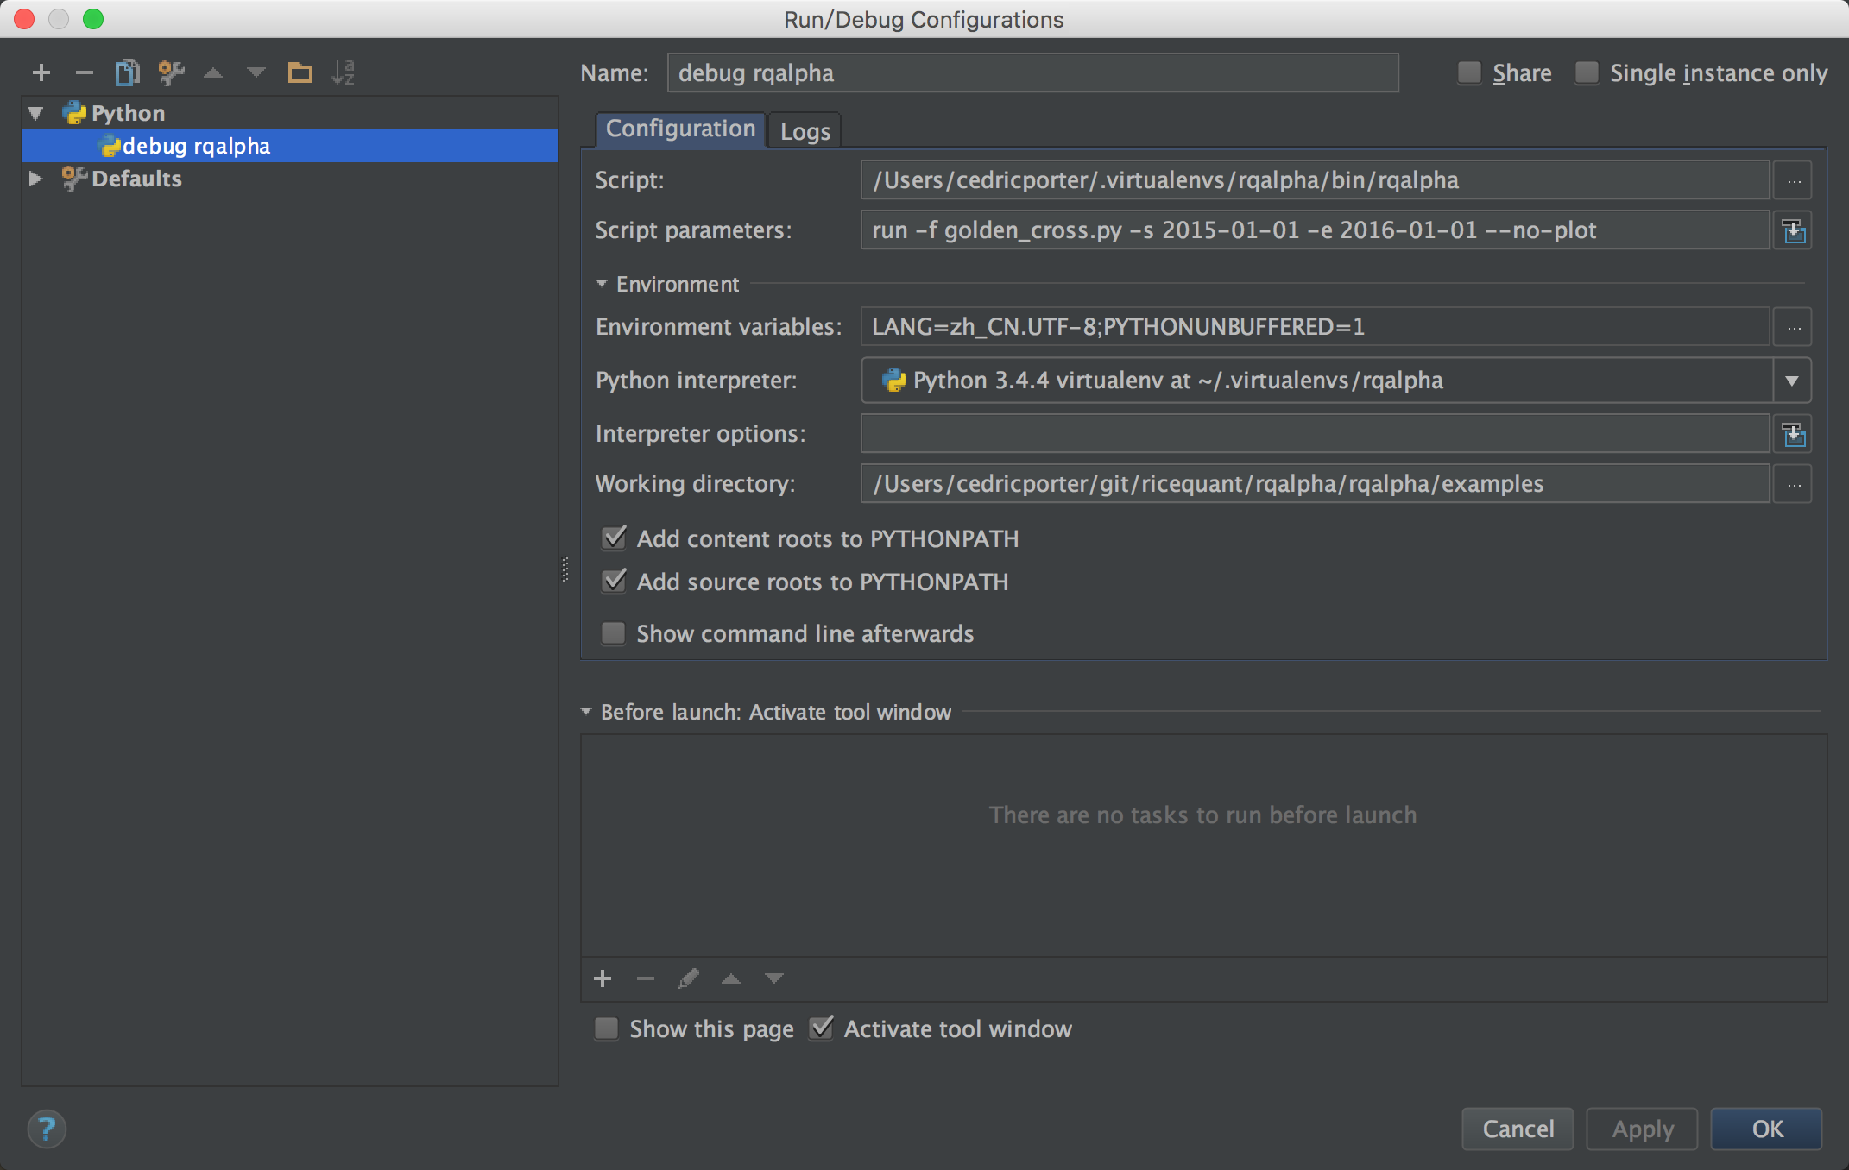
Task: Enable Show command line afterwards checkbox
Action: tap(614, 633)
